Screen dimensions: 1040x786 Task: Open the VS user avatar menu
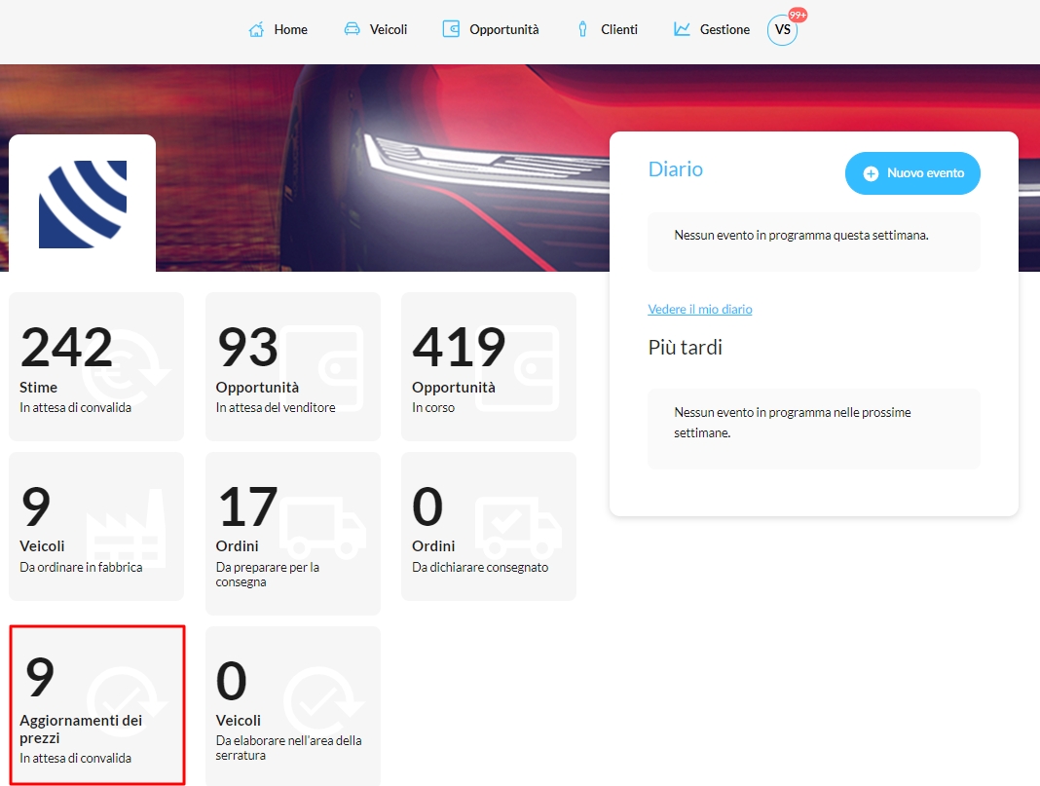tap(782, 30)
